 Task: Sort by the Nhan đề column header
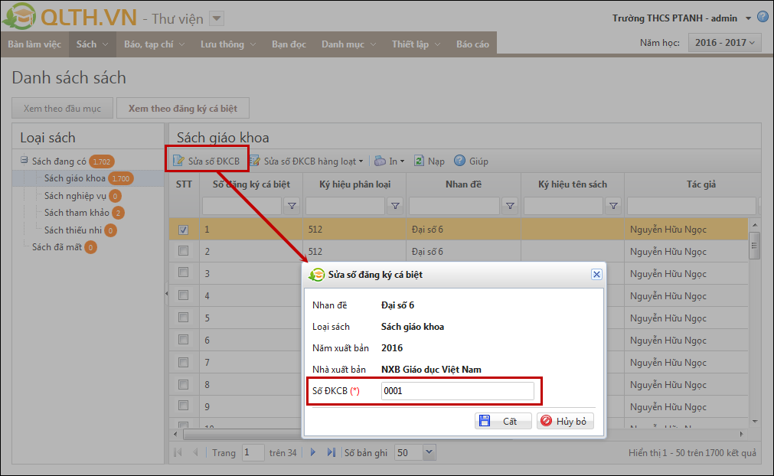(463, 184)
